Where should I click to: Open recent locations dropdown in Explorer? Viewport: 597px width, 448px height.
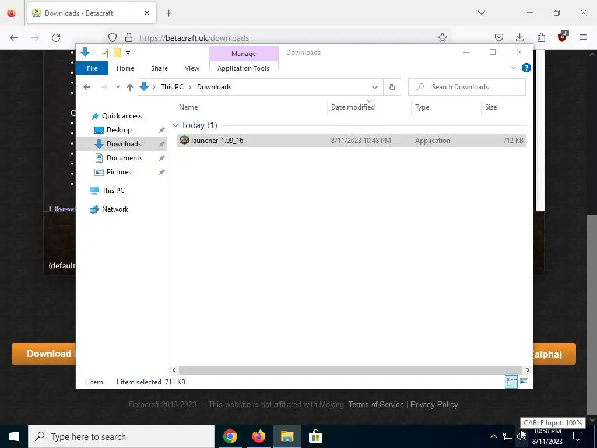tap(118, 87)
